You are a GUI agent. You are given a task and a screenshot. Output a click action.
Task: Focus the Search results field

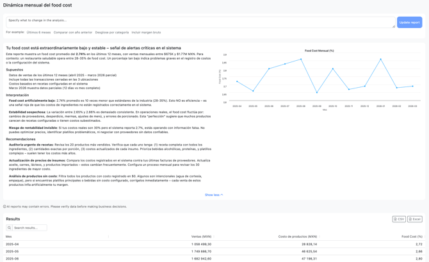29,227
